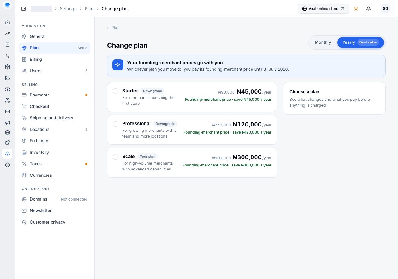Switch theme with the sun icon
Image resolution: width=398 pixels, height=279 pixels.
click(356, 9)
